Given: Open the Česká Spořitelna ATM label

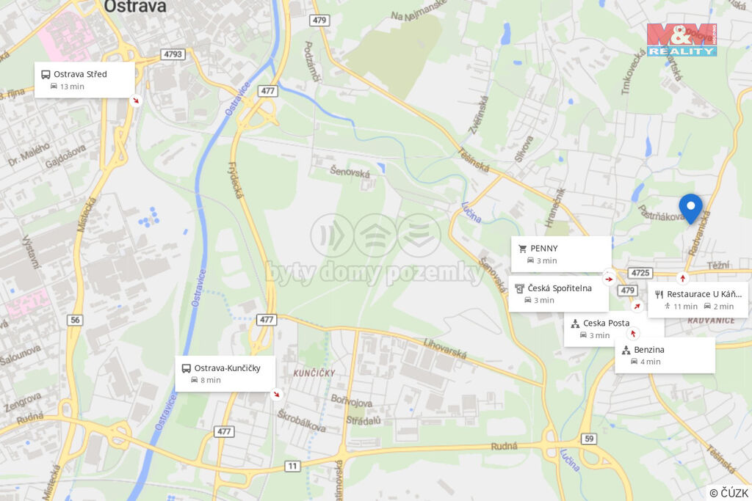Looking at the screenshot, I should [x=559, y=293].
